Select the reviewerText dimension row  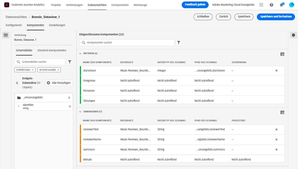coord(182,129)
